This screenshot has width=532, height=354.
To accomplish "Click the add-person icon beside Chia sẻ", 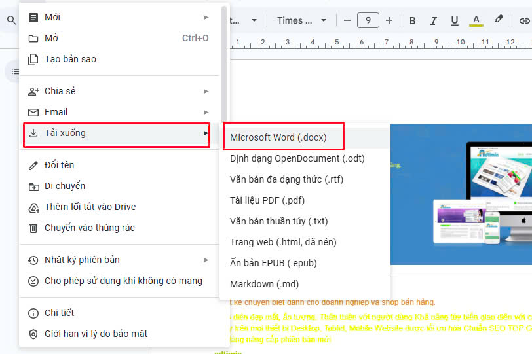I will (x=33, y=91).
